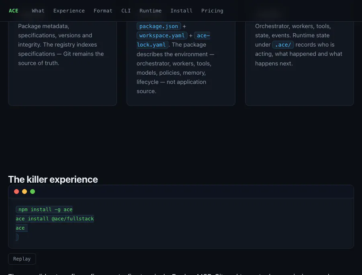Click 'The killer experience' heading

(53, 179)
